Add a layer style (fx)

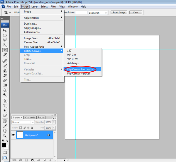(x=21, y=160)
